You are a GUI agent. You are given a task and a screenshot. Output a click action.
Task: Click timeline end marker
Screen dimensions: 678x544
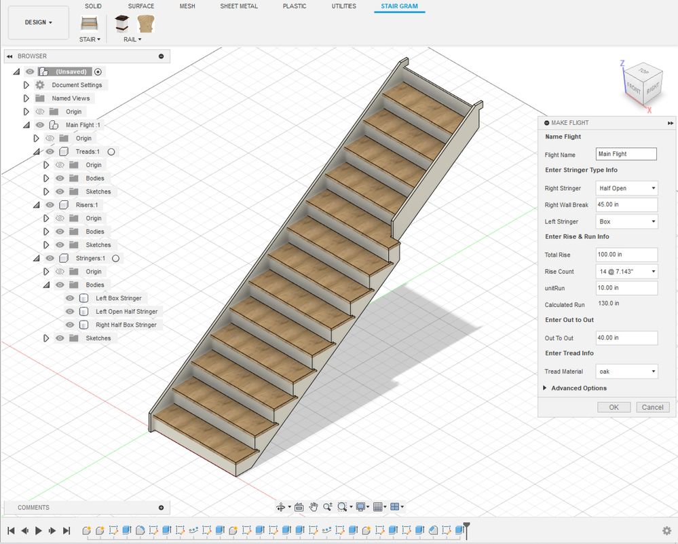(x=466, y=530)
